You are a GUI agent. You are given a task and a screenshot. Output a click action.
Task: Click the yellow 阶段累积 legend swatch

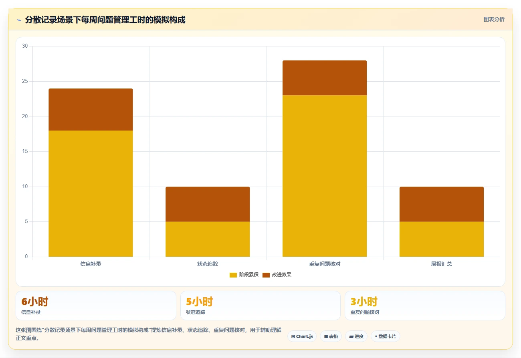tap(233, 275)
